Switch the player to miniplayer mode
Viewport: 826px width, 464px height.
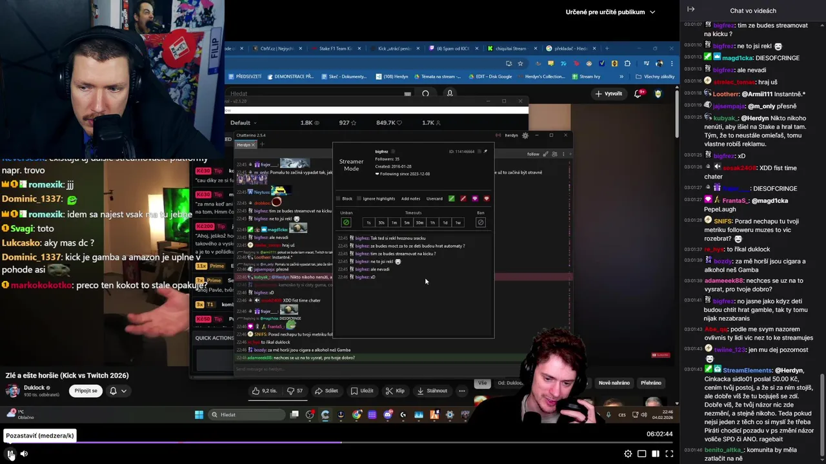pos(641,454)
